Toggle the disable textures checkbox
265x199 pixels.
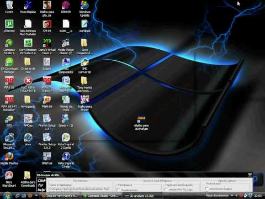click(119, 190)
